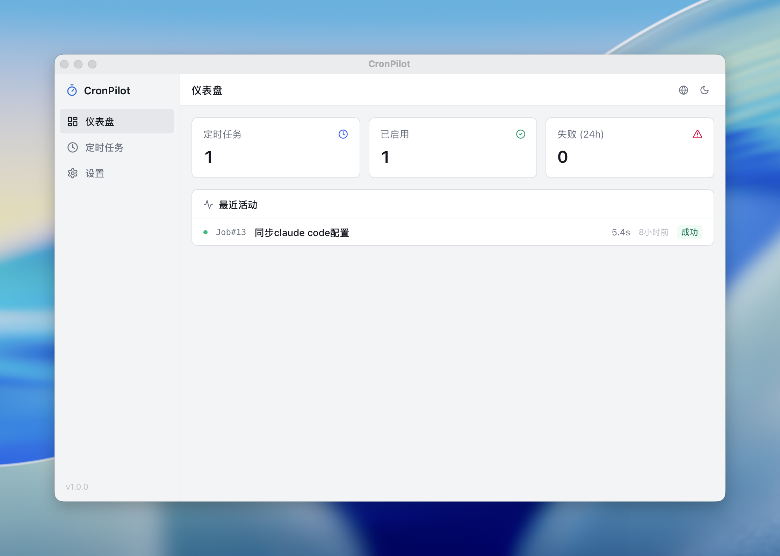Screen dimensions: 780x556
Task: Click the green status dot before Job#13
Action: click(x=205, y=232)
